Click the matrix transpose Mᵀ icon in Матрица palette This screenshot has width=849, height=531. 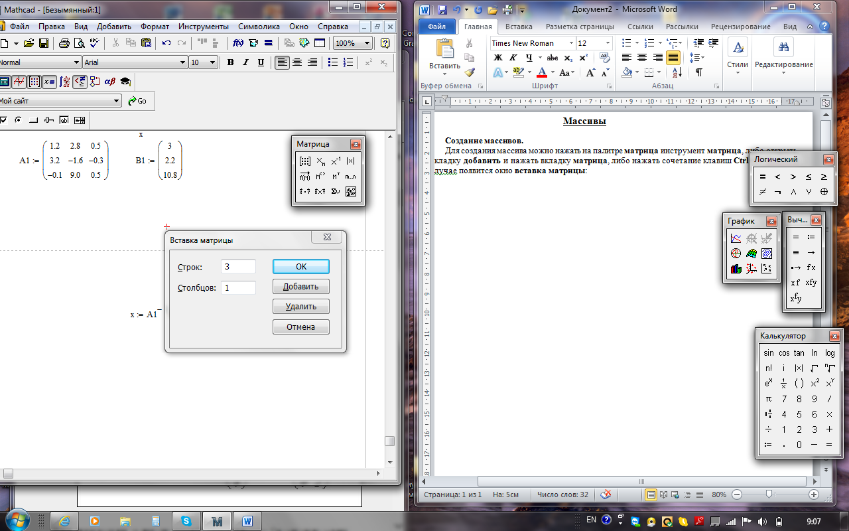(336, 176)
